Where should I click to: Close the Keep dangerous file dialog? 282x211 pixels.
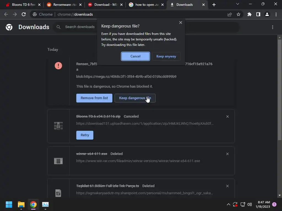181,23
